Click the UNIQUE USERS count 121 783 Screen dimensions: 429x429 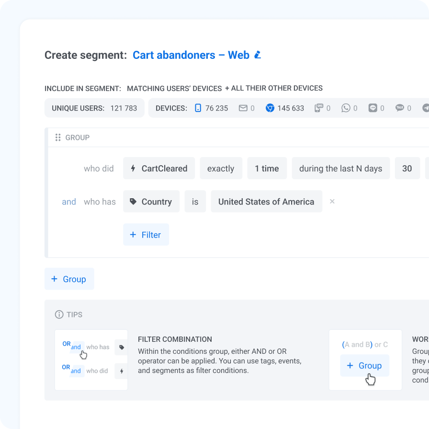pyautogui.click(x=124, y=108)
